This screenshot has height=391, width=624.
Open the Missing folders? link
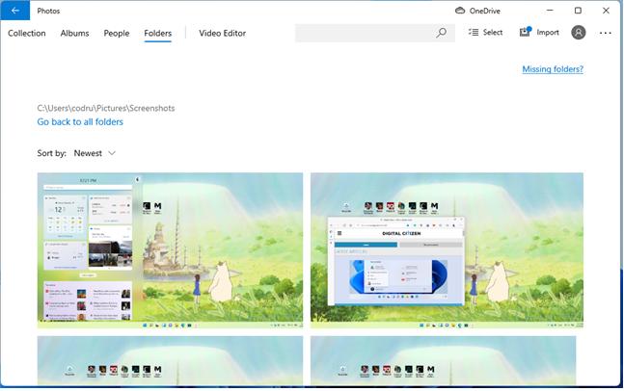553,69
